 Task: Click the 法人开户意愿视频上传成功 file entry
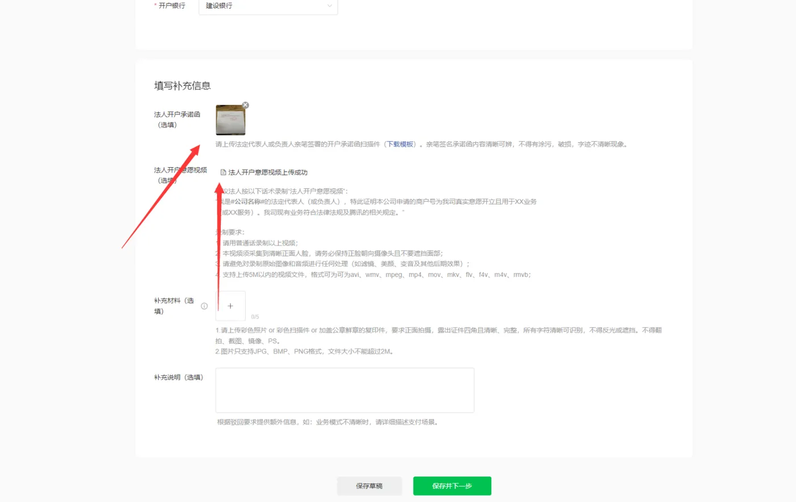coord(264,172)
